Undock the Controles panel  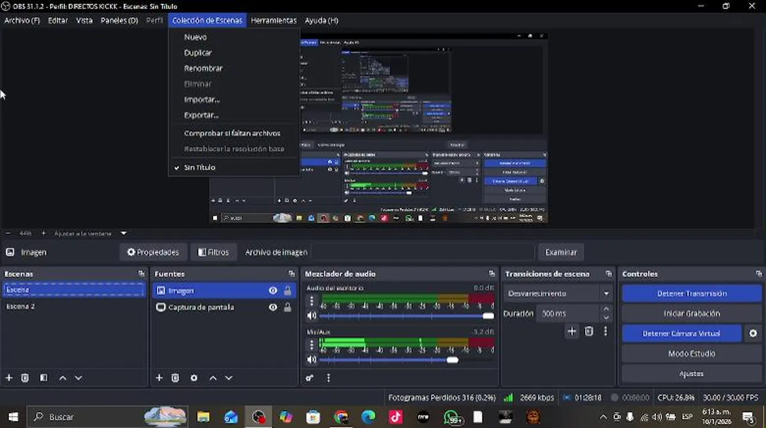point(759,273)
